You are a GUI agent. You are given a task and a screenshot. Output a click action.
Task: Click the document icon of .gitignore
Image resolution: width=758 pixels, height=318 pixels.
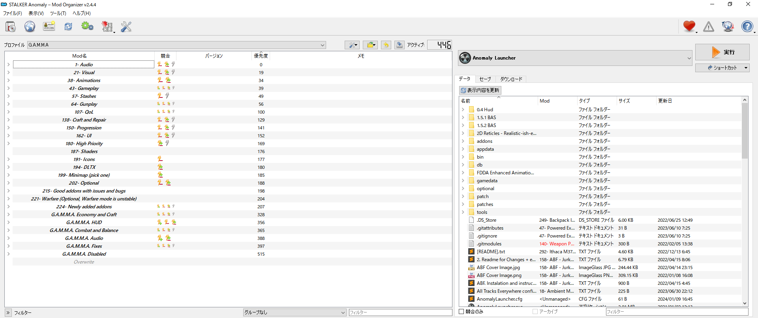pos(471,236)
